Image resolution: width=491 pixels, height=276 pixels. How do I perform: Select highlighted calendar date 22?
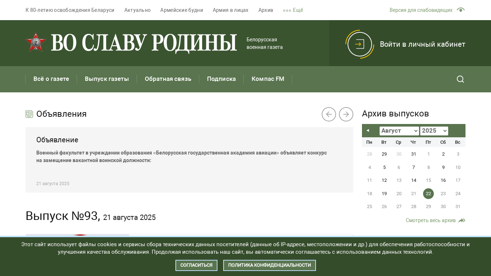428,194
